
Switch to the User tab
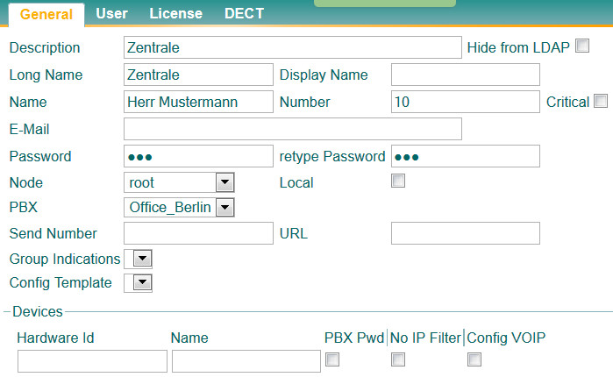111,14
